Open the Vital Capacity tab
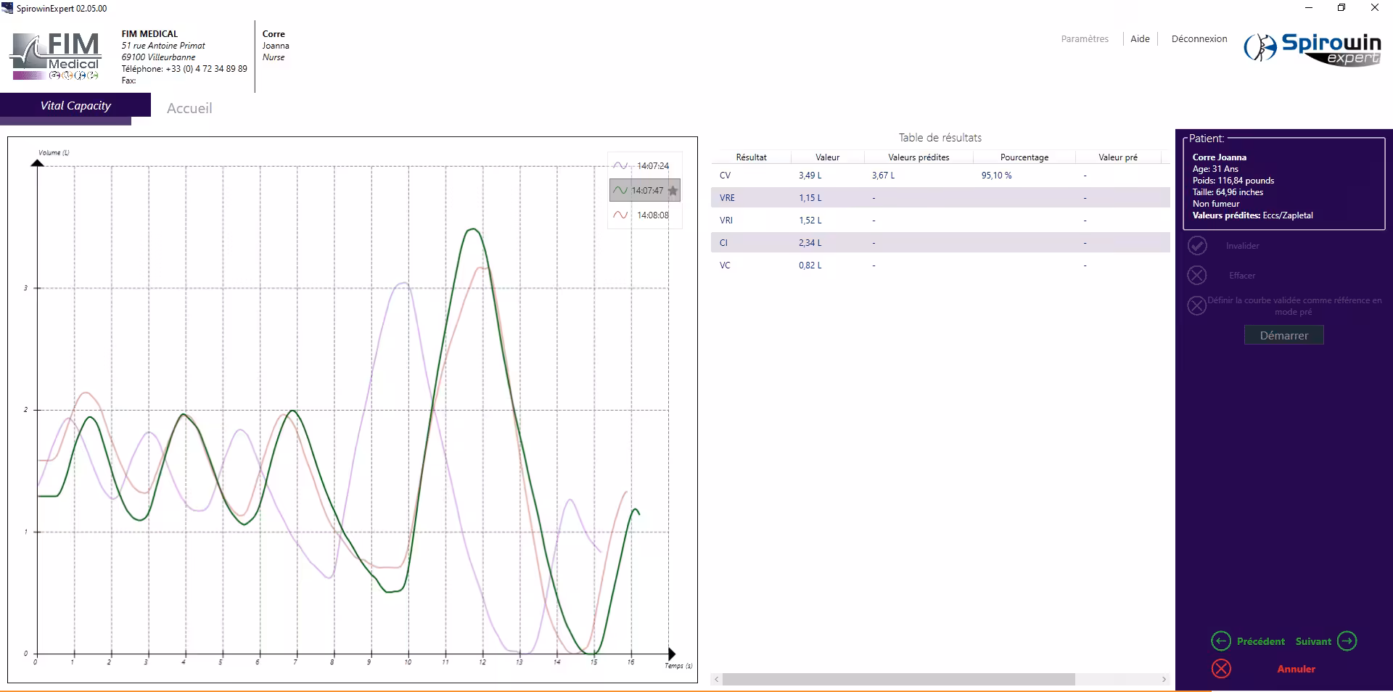Screen dimensions: 1393x692 click(75, 106)
